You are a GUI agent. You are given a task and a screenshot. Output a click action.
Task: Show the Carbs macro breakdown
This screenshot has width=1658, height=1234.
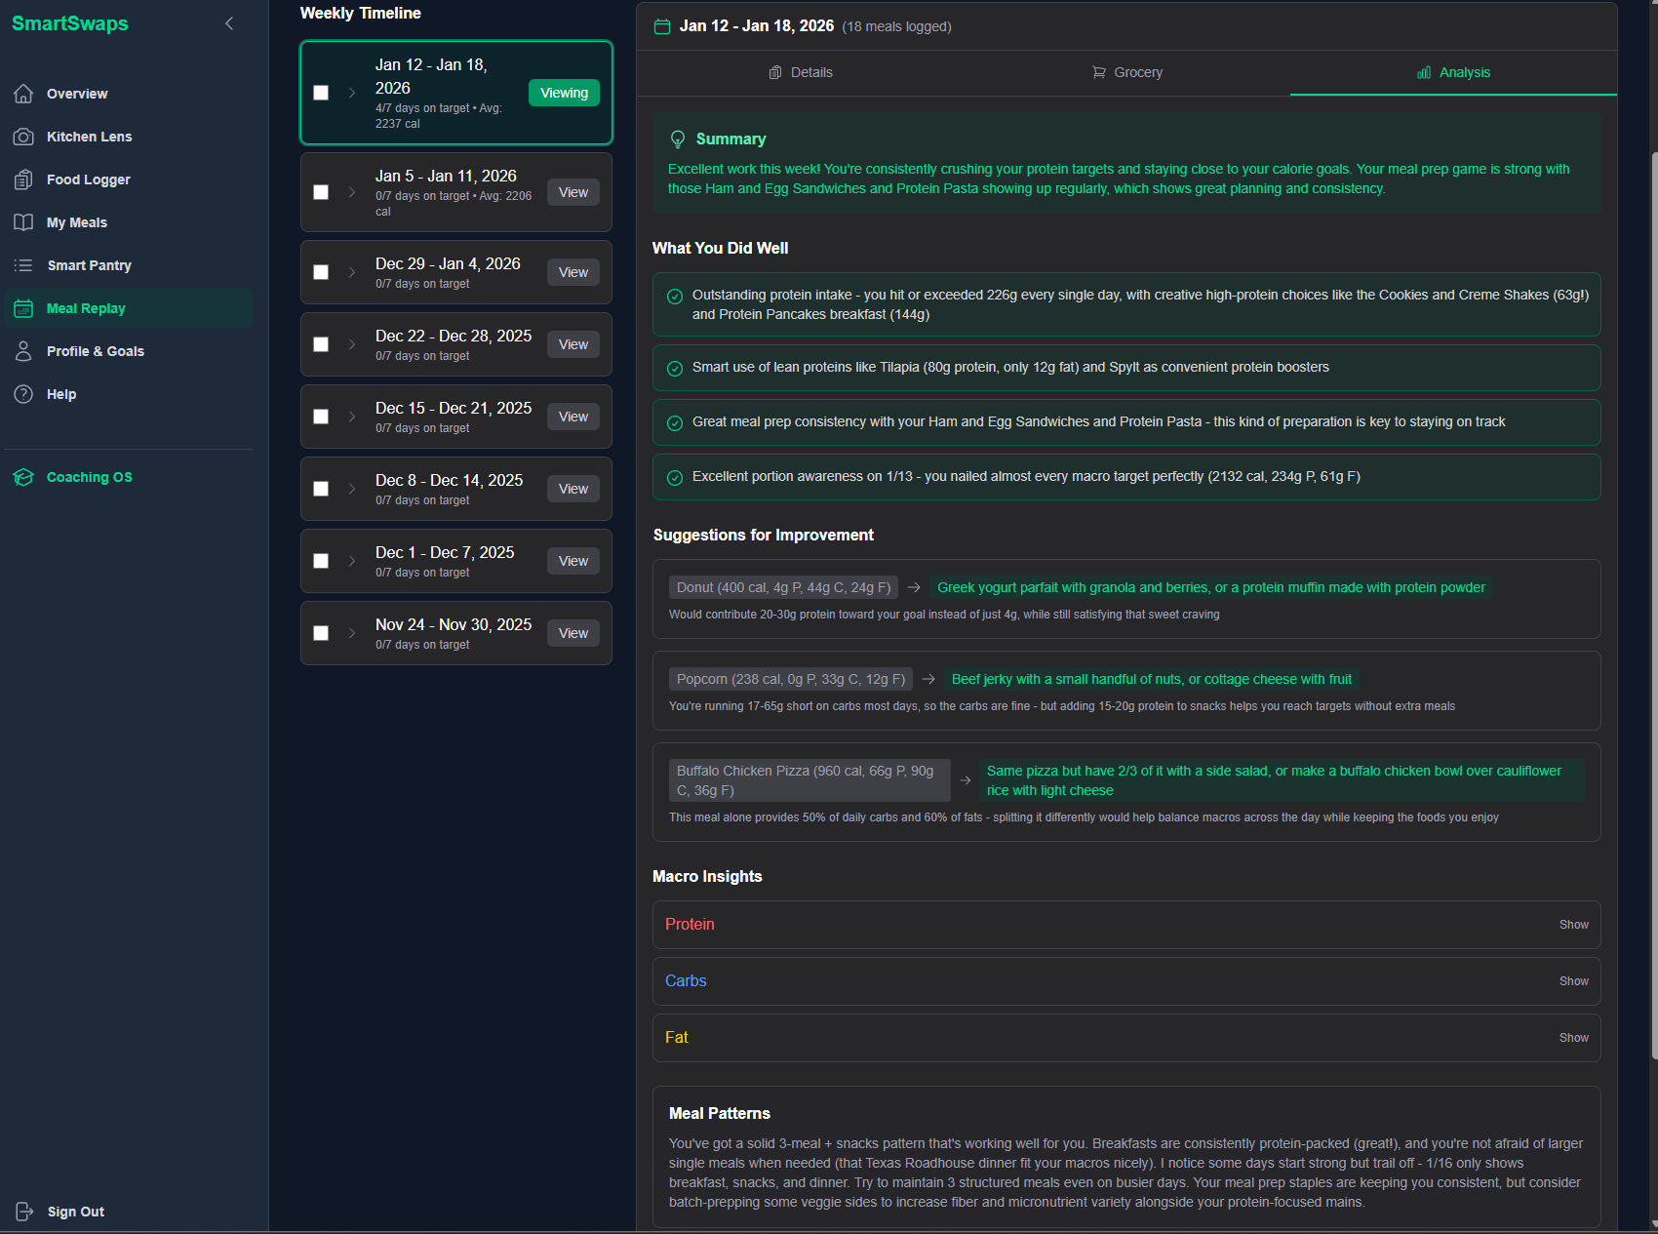click(1573, 980)
